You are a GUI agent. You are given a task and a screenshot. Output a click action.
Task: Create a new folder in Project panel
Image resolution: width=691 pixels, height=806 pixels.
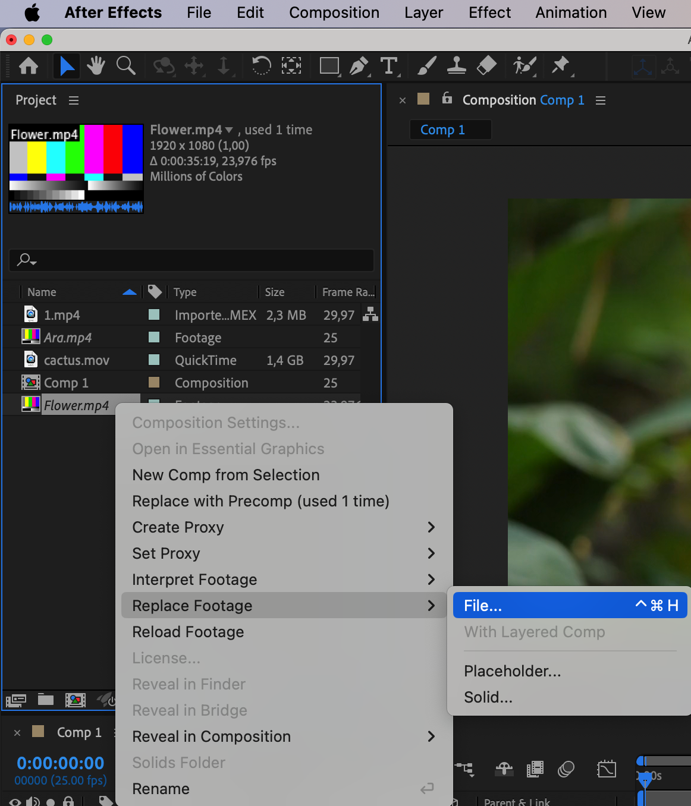[46, 700]
